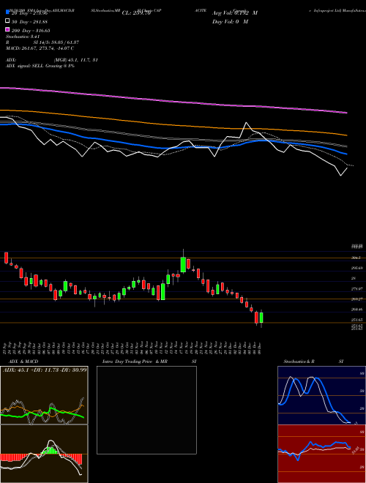
Task: Click the white 50 Day legend swatch
Action: [x=7, y=21]
